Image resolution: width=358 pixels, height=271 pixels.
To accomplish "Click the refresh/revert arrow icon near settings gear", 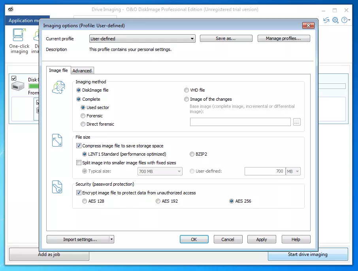I will pos(326,20).
